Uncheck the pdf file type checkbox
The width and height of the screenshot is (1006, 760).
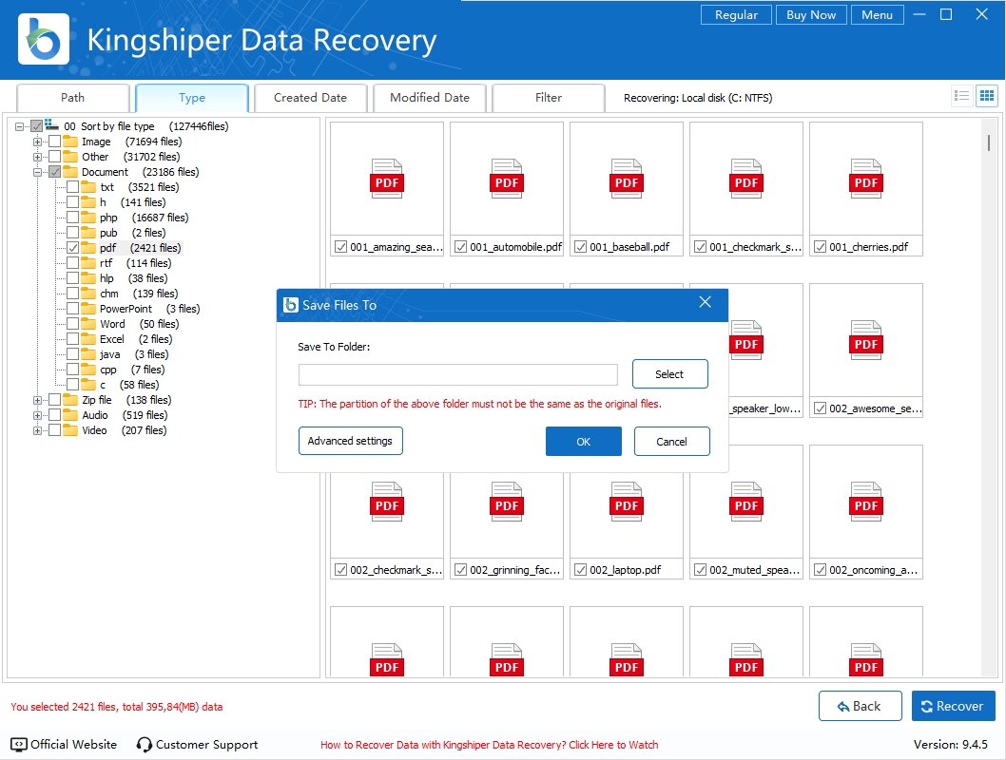72,248
